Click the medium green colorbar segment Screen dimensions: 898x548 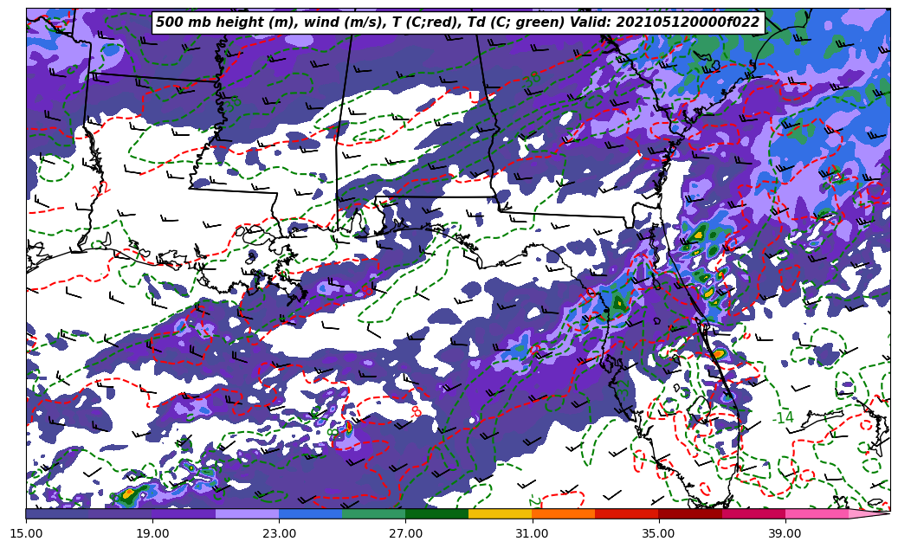point(373,514)
